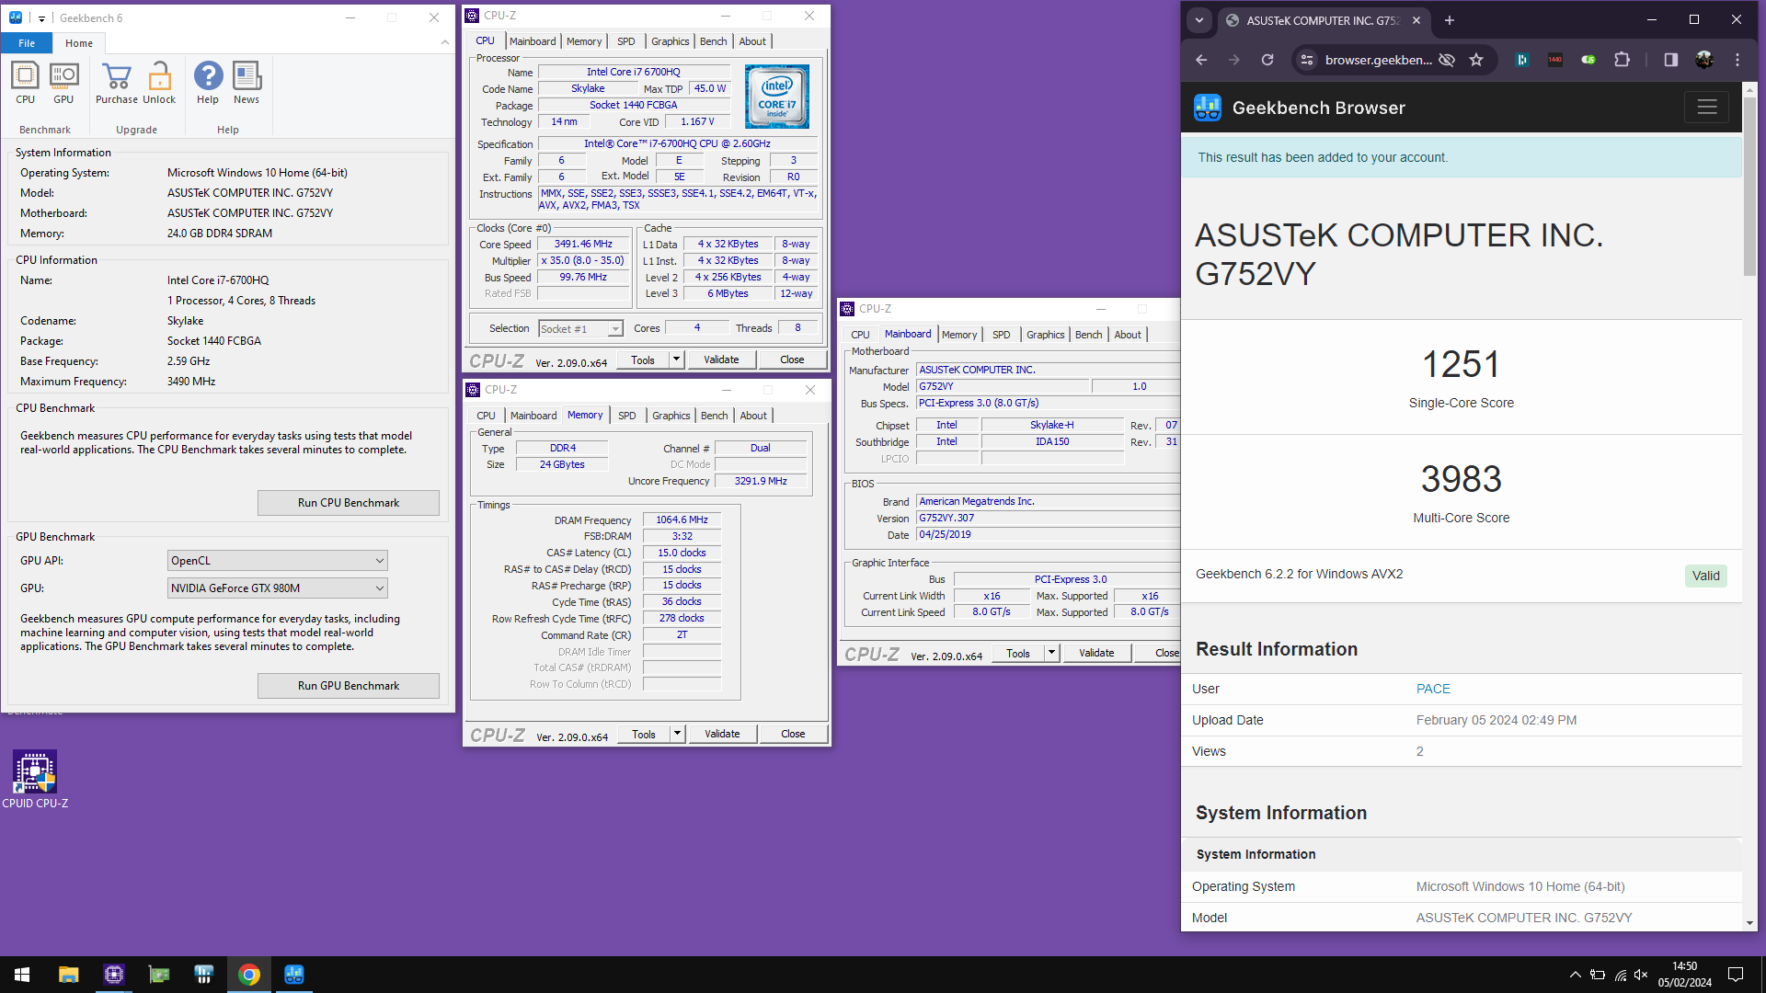Click the GPU benchmark icon in Geekbench ribbon
Image resolution: width=1766 pixels, height=993 pixels.
[x=63, y=83]
